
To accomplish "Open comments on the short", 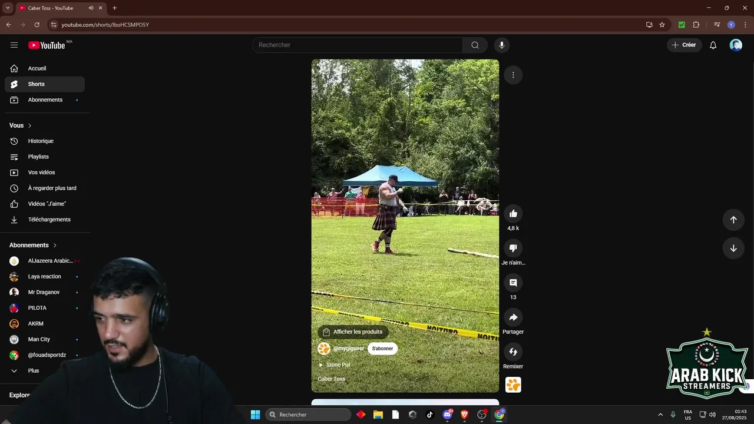I will (x=513, y=283).
